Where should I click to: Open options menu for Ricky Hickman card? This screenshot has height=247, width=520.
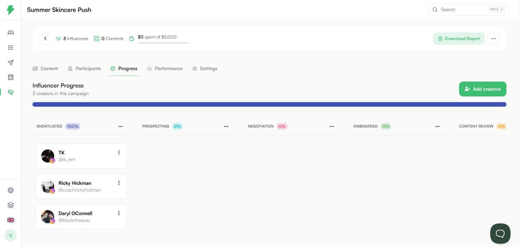coord(119,183)
